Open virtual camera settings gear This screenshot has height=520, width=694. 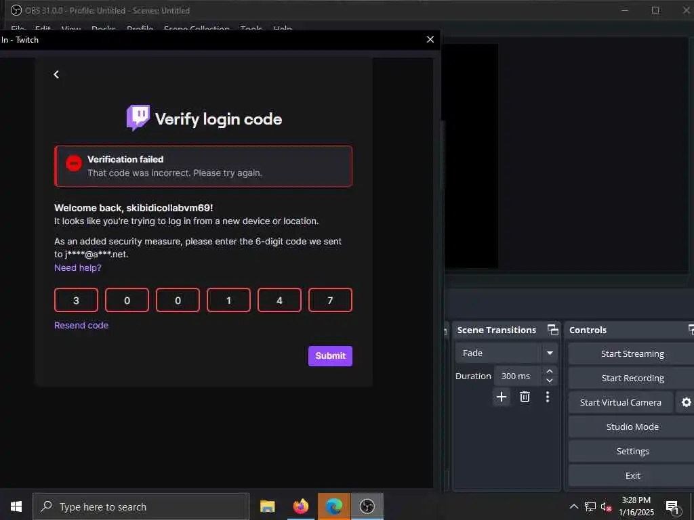[x=686, y=402]
